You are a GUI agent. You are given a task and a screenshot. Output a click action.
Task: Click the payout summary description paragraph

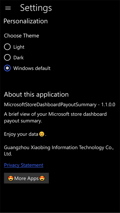55,117
